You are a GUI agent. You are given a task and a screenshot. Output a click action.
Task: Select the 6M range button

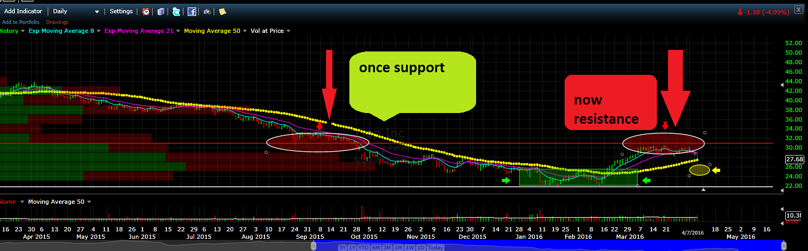pyautogui.click(x=376, y=248)
